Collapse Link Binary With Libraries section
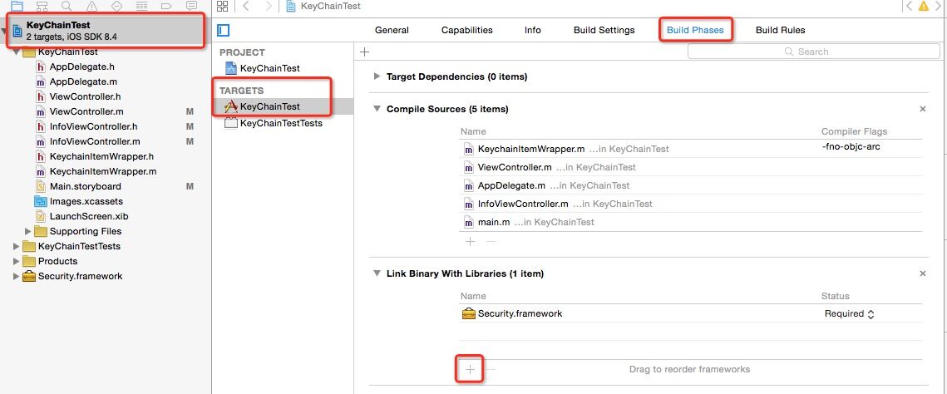The image size is (947, 394). tap(377, 274)
